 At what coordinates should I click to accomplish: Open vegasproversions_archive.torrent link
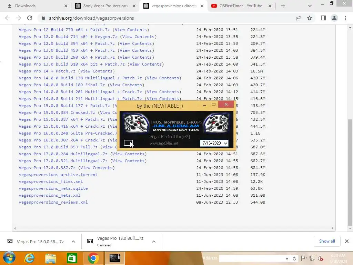point(58,175)
